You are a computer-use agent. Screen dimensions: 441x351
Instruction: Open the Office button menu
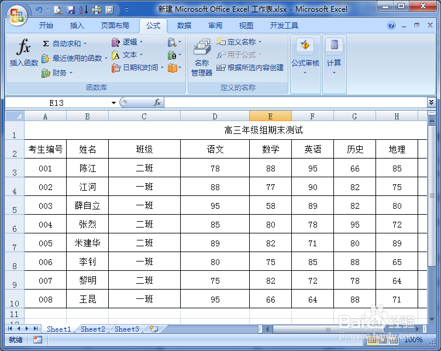pos(17,15)
